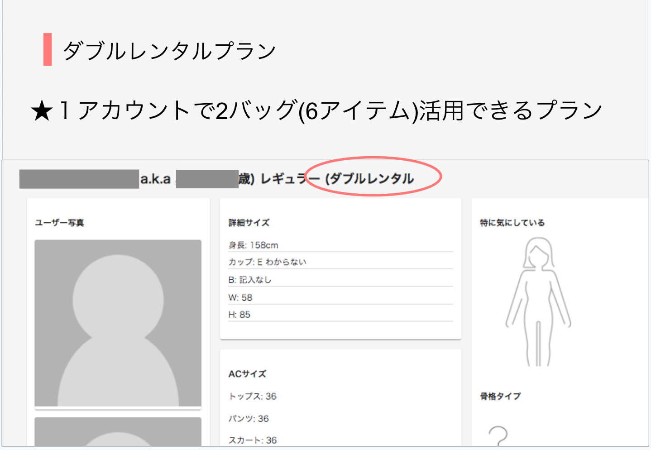Click the W: 58 measurement row
The width and height of the screenshot is (651, 450).
(240, 297)
